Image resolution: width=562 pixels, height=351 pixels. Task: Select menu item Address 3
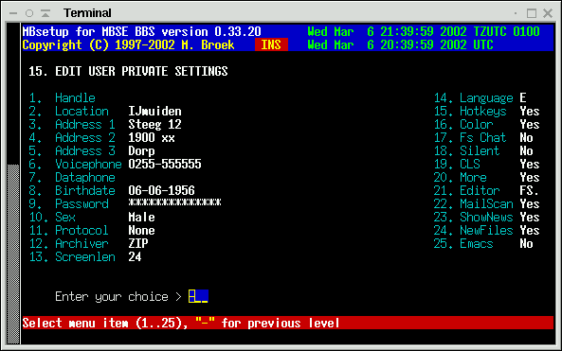72,150
